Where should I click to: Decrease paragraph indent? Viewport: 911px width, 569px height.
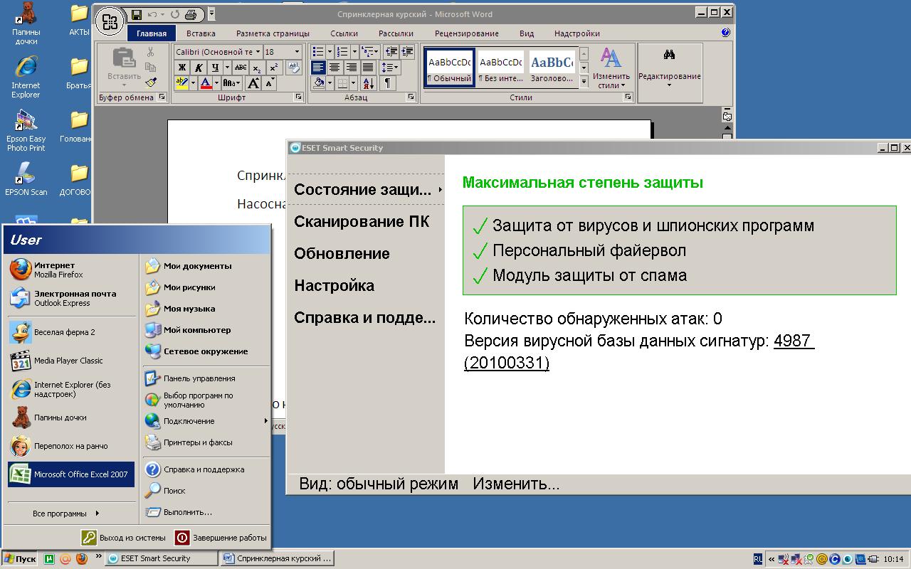tap(391, 52)
